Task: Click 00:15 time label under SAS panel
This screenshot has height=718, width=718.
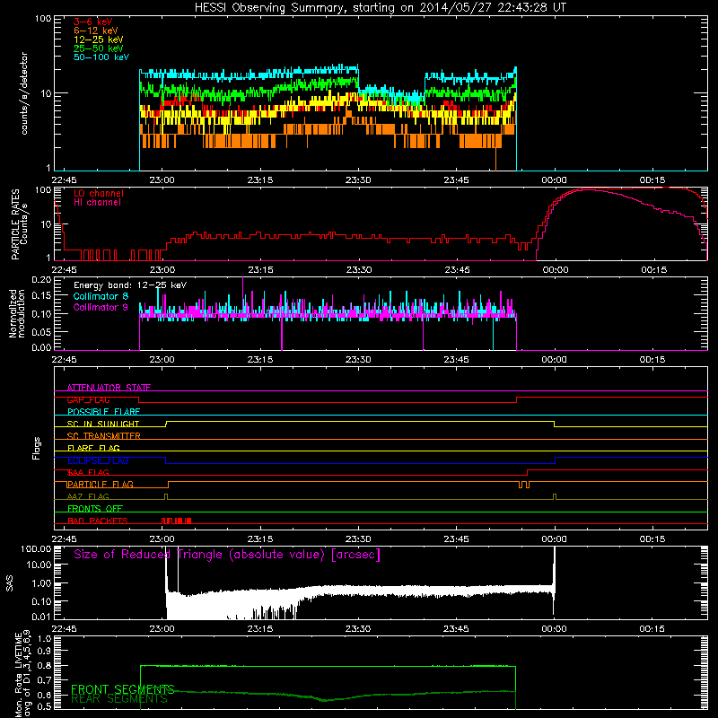Action: (x=652, y=629)
